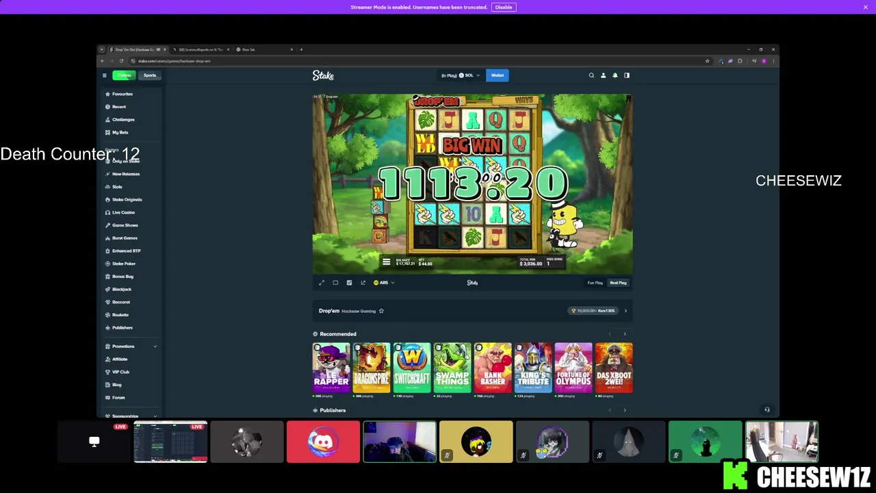
Task: Disable Streamer Mode
Action: (x=504, y=7)
